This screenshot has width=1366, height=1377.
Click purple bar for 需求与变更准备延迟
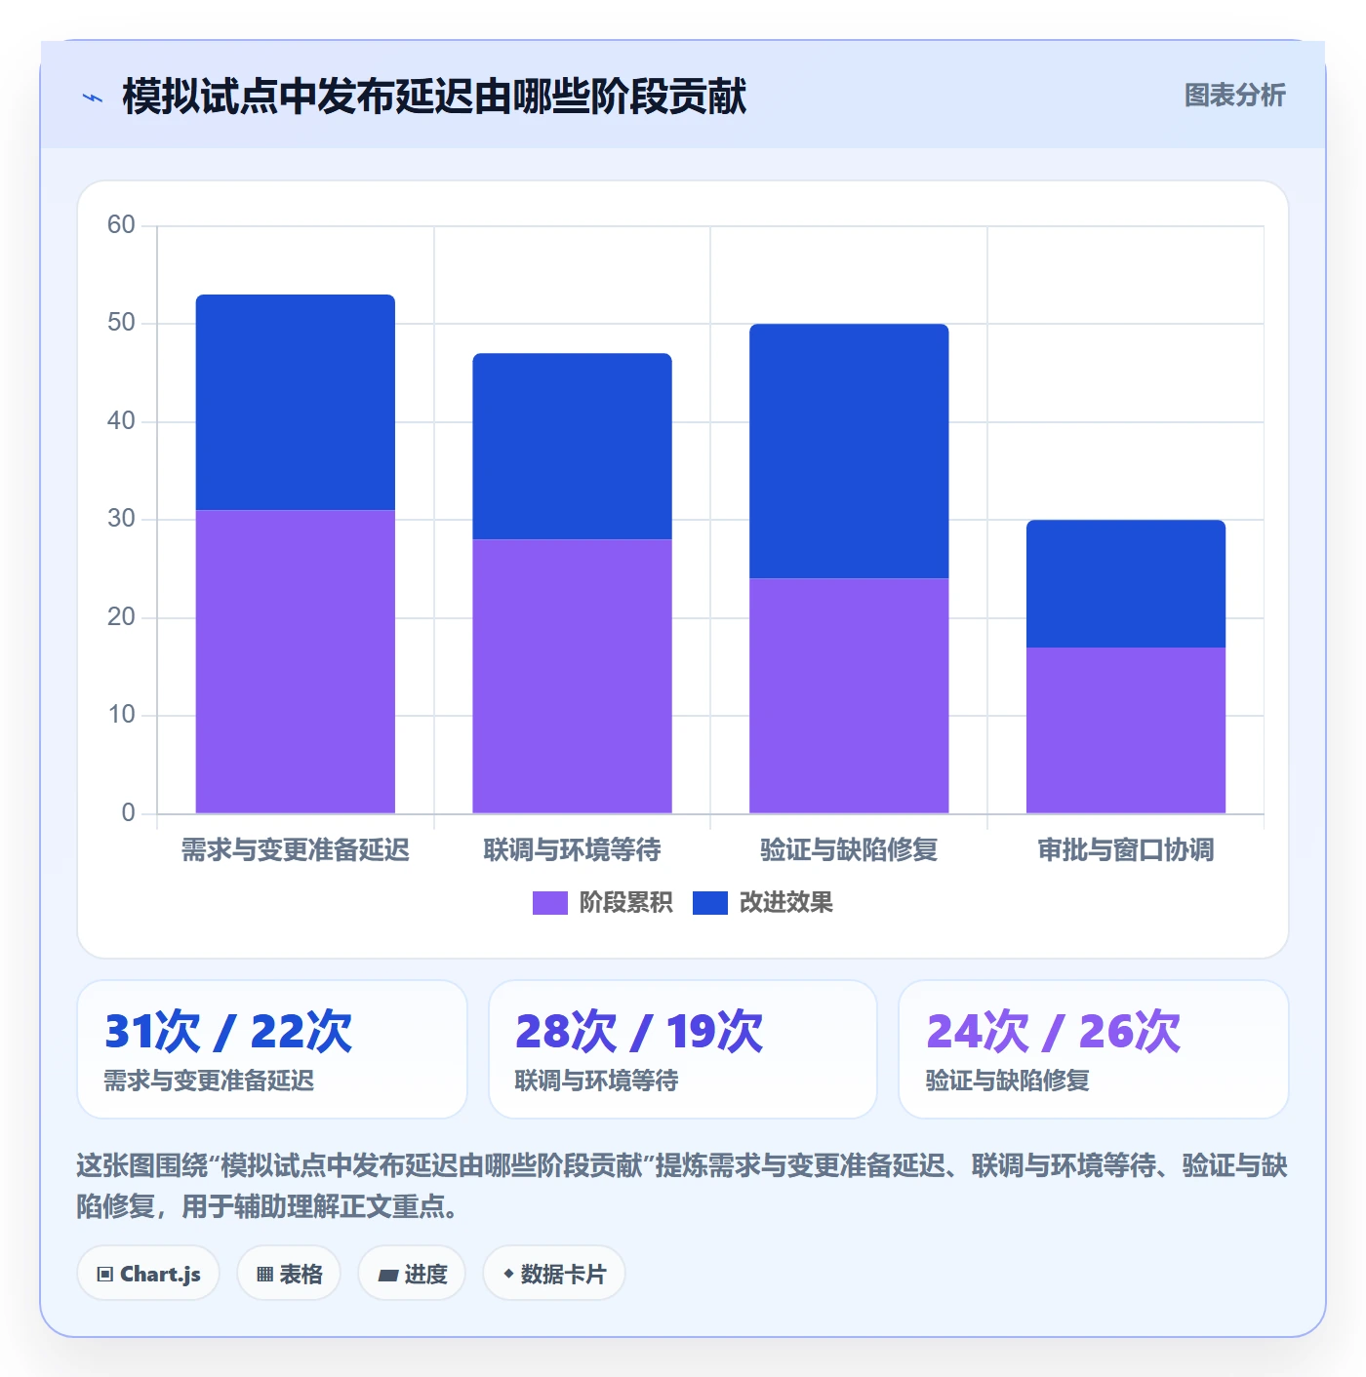coord(296,661)
